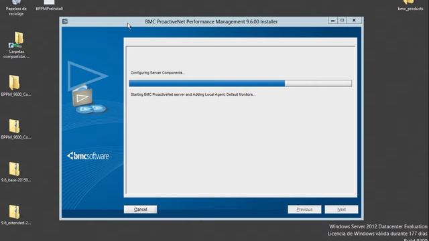Select the first BPPM_9600_Co... folder icon
The height and width of the screenshot is (241, 429).
pyautogui.click(x=16, y=86)
